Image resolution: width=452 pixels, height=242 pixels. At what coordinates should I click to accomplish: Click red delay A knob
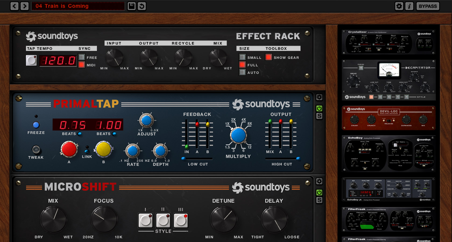[x=69, y=149]
